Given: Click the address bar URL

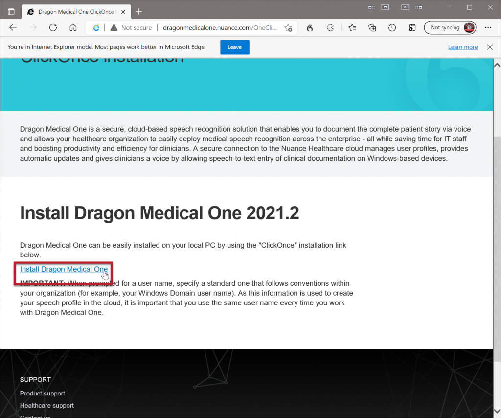Looking at the screenshot, I should [x=220, y=28].
